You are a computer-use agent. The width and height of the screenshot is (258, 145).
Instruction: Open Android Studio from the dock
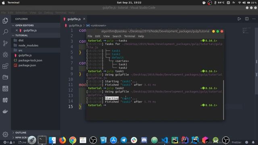(x=216, y=140)
